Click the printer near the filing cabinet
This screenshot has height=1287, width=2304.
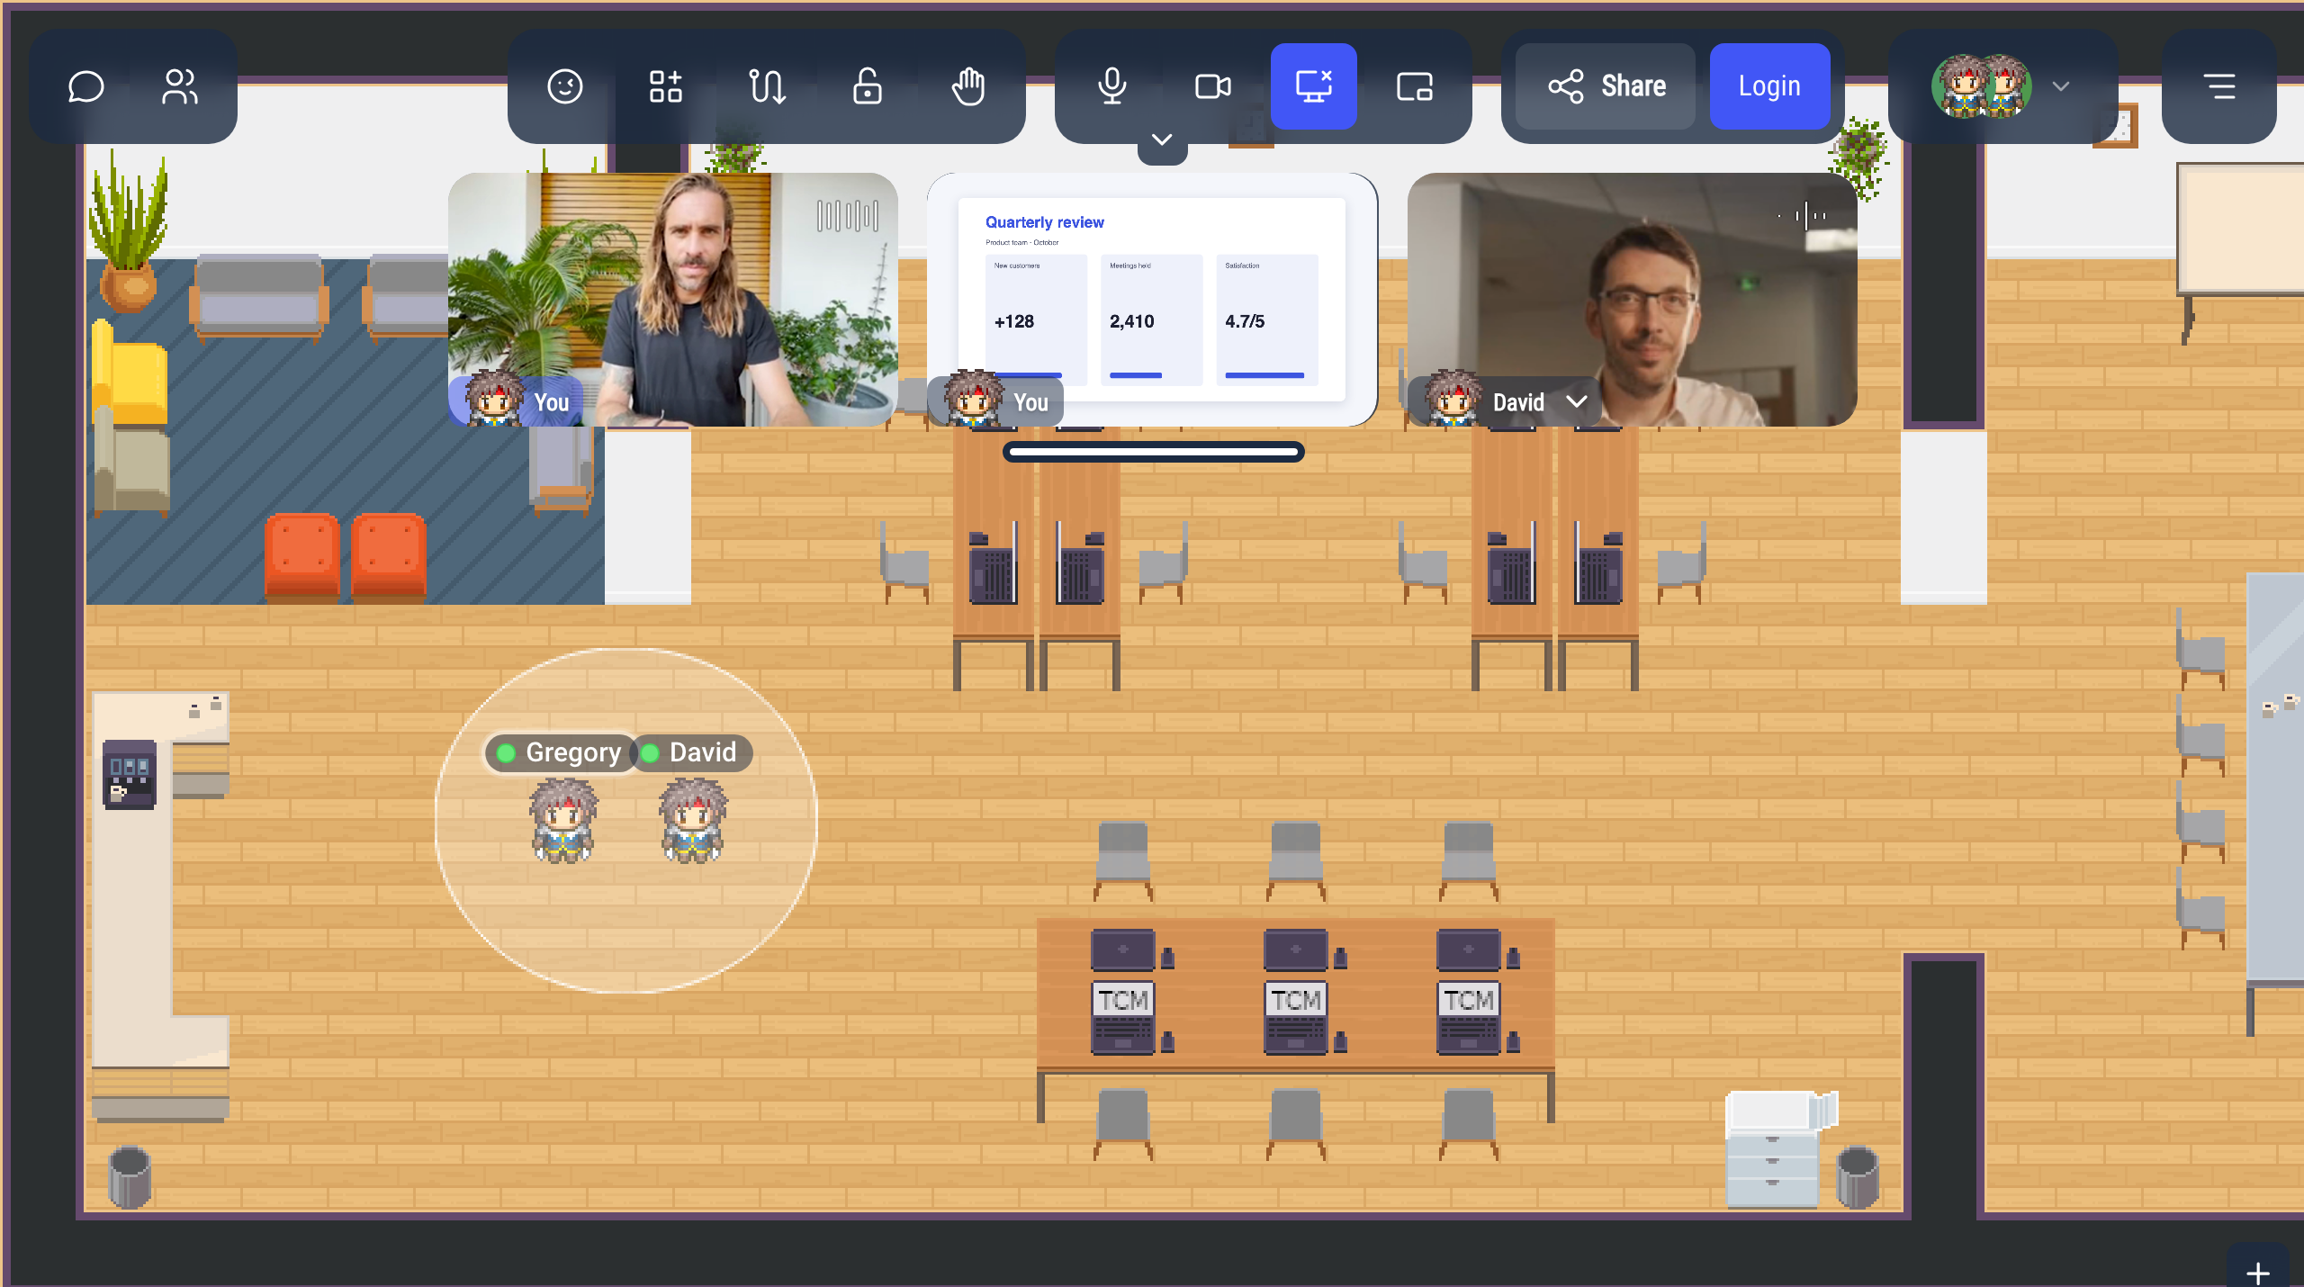tap(1780, 1112)
